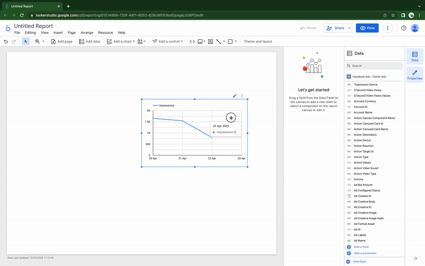Image resolution: width=425 pixels, height=266 pixels.
Task: Click the Search fields input box
Action: pyautogui.click(x=375, y=66)
